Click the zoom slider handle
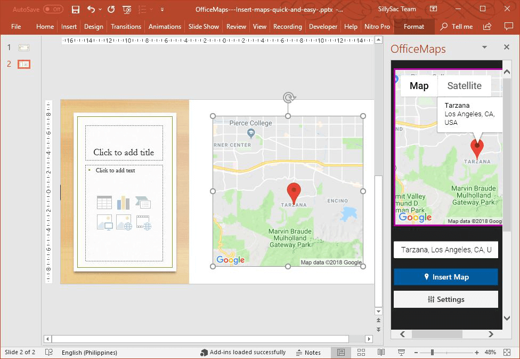 (432, 352)
